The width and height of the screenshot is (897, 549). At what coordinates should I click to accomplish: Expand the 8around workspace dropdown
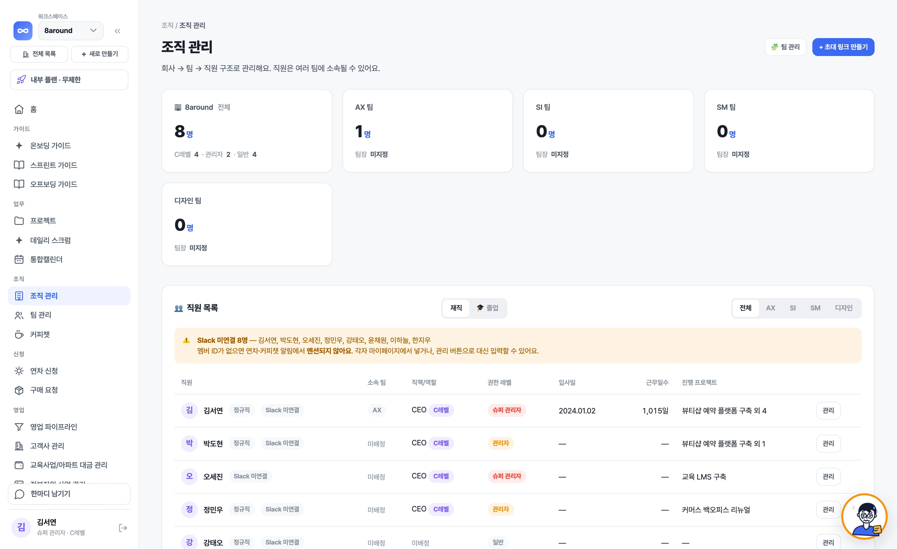pyautogui.click(x=71, y=31)
